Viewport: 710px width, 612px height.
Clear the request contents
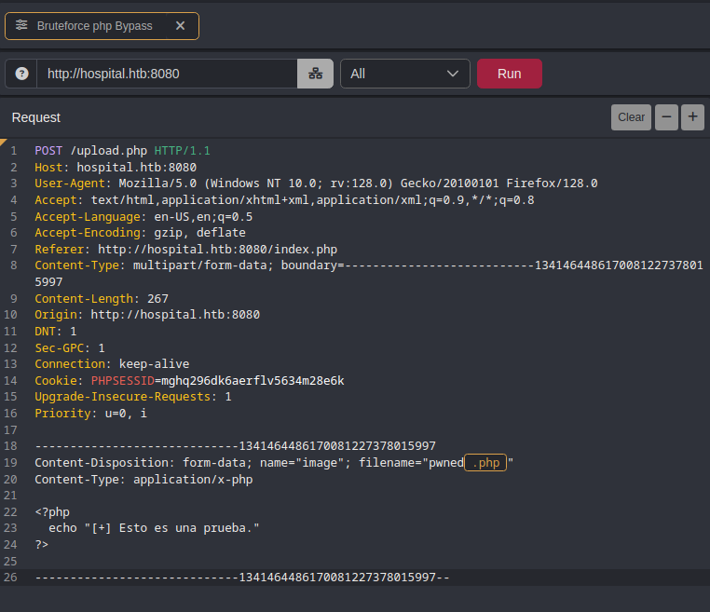[x=631, y=117]
